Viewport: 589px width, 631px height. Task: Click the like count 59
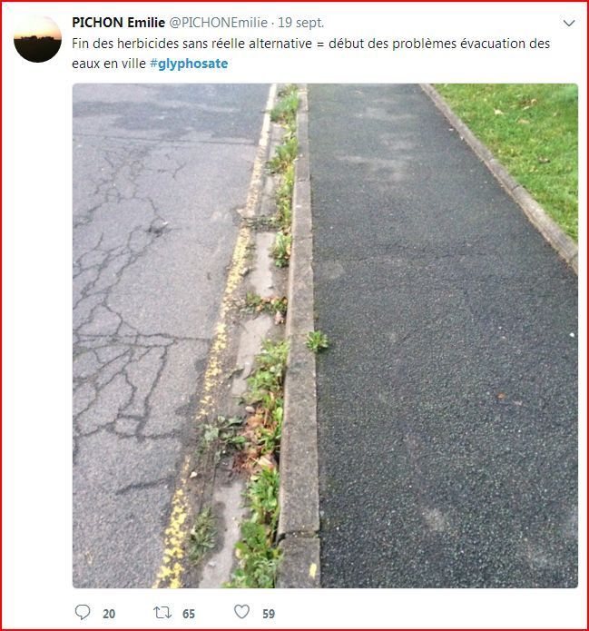[269, 614]
